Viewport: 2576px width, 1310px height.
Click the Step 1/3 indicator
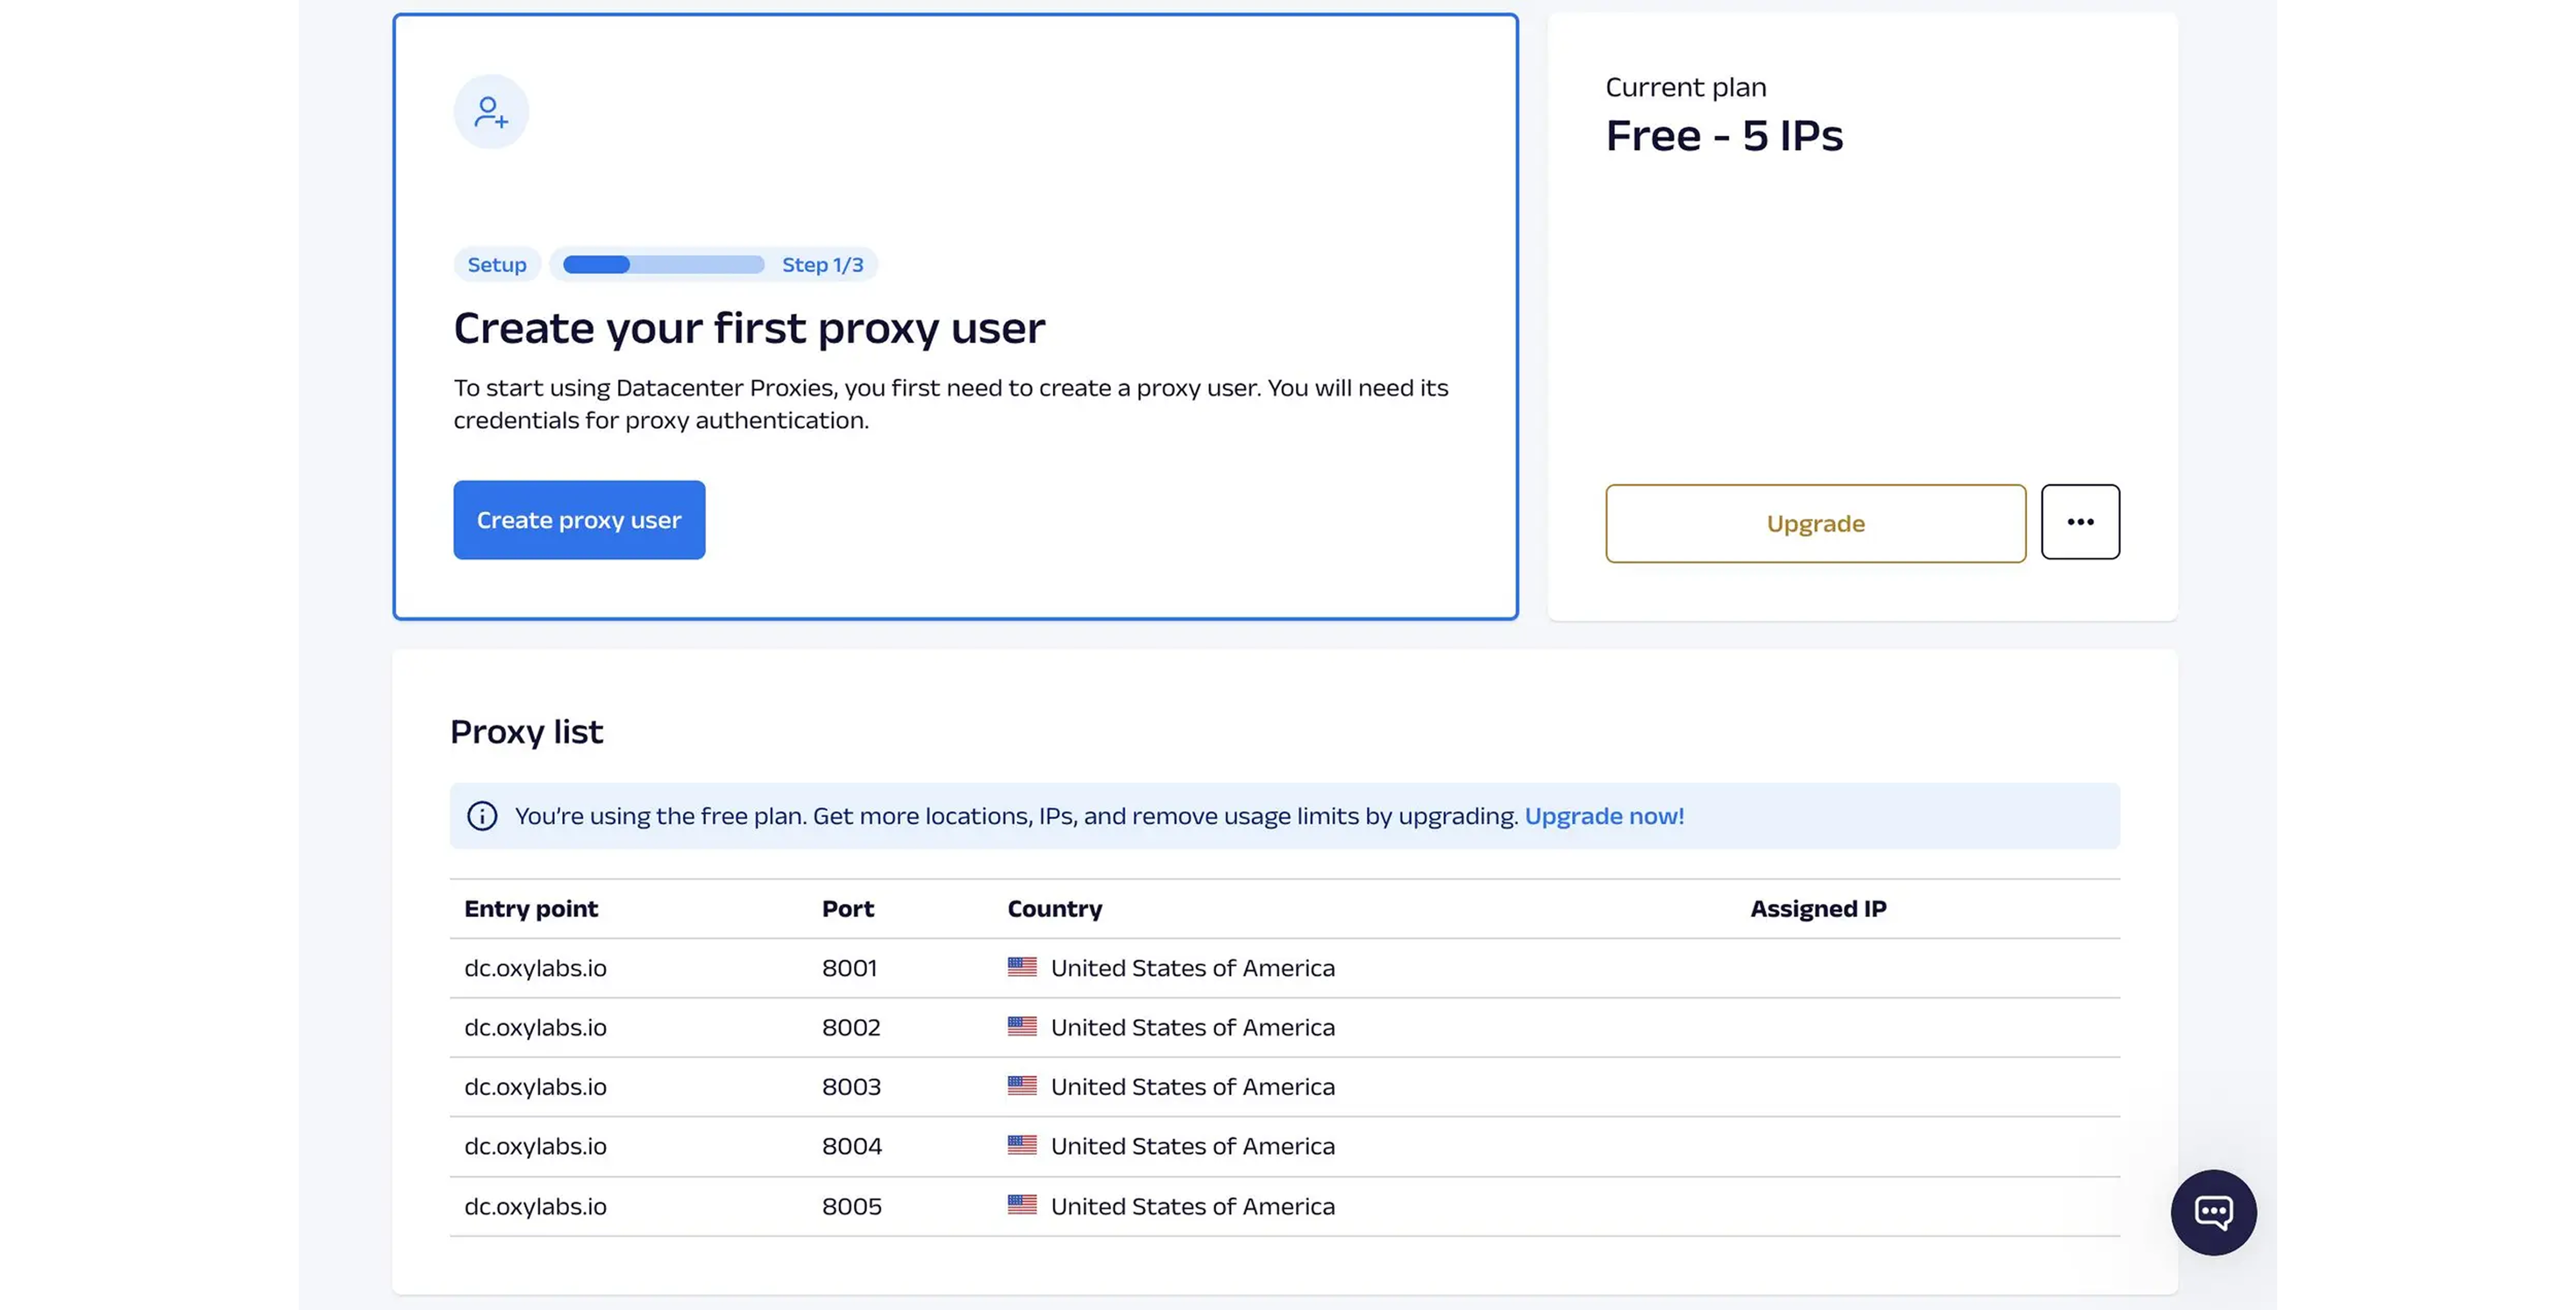pos(822,265)
